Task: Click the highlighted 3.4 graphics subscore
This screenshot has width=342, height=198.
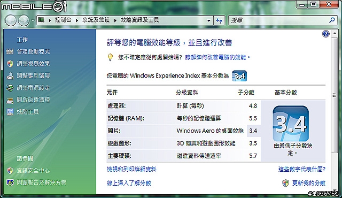Action: point(253,131)
